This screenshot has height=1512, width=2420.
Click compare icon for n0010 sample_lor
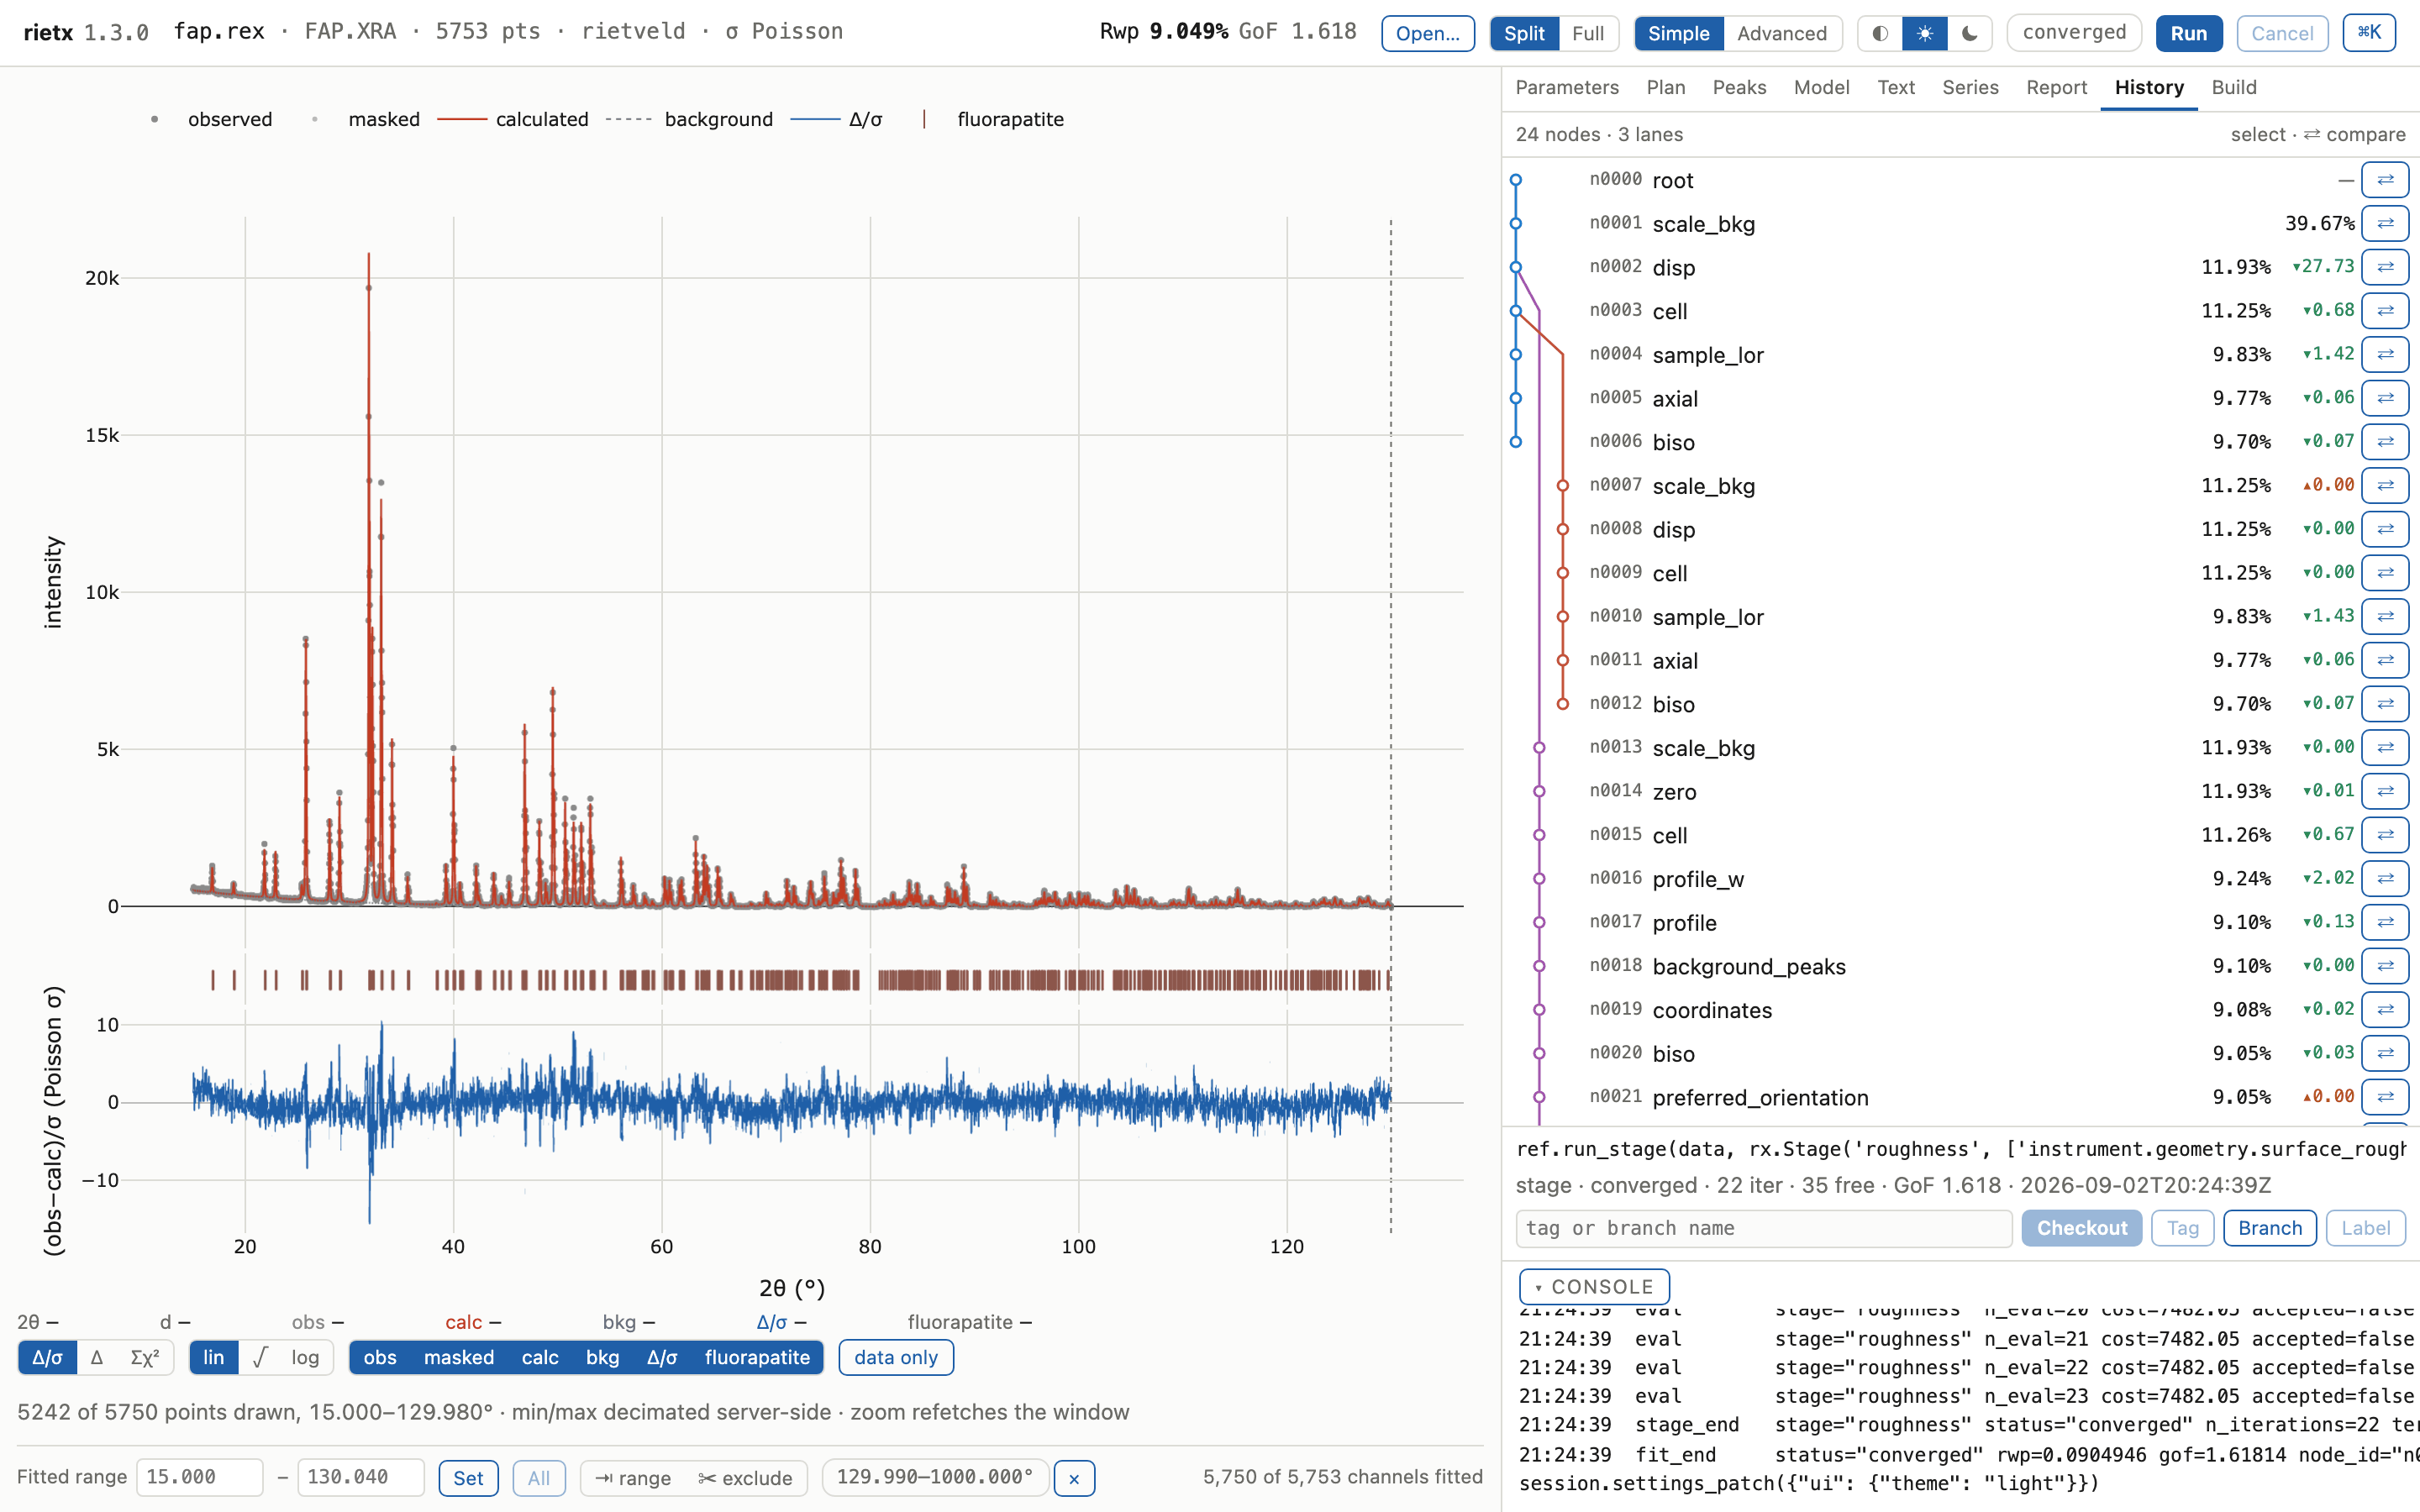[x=2384, y=616]
